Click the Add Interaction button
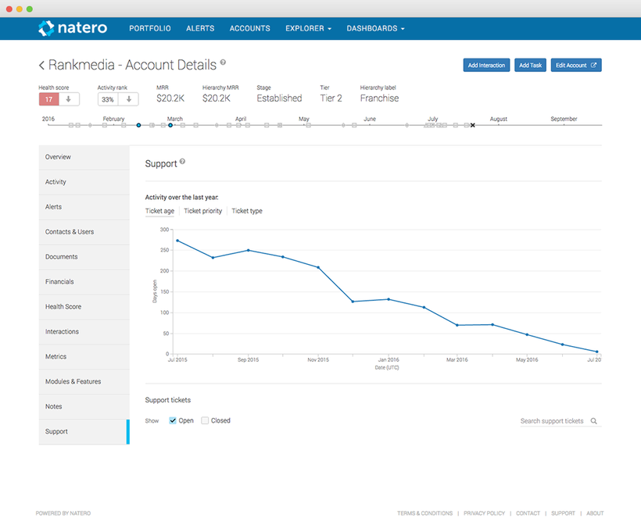The width and height of the screenshot is (641, 532). (x=486, y=65)
